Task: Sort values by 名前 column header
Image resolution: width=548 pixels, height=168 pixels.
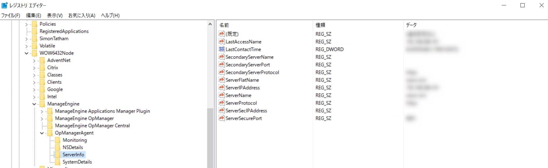Action: (x=224, y=25)
